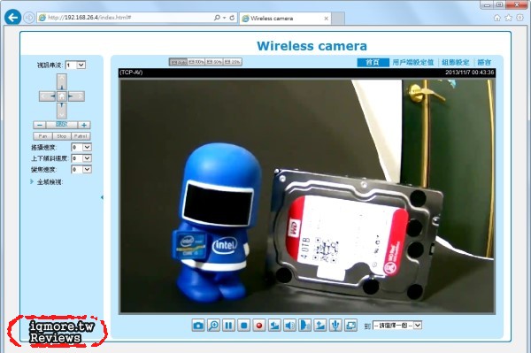Viewport: 531px width, 353px height.
Task: Open the preset selection dropdown below video
Action: (397, 326)
